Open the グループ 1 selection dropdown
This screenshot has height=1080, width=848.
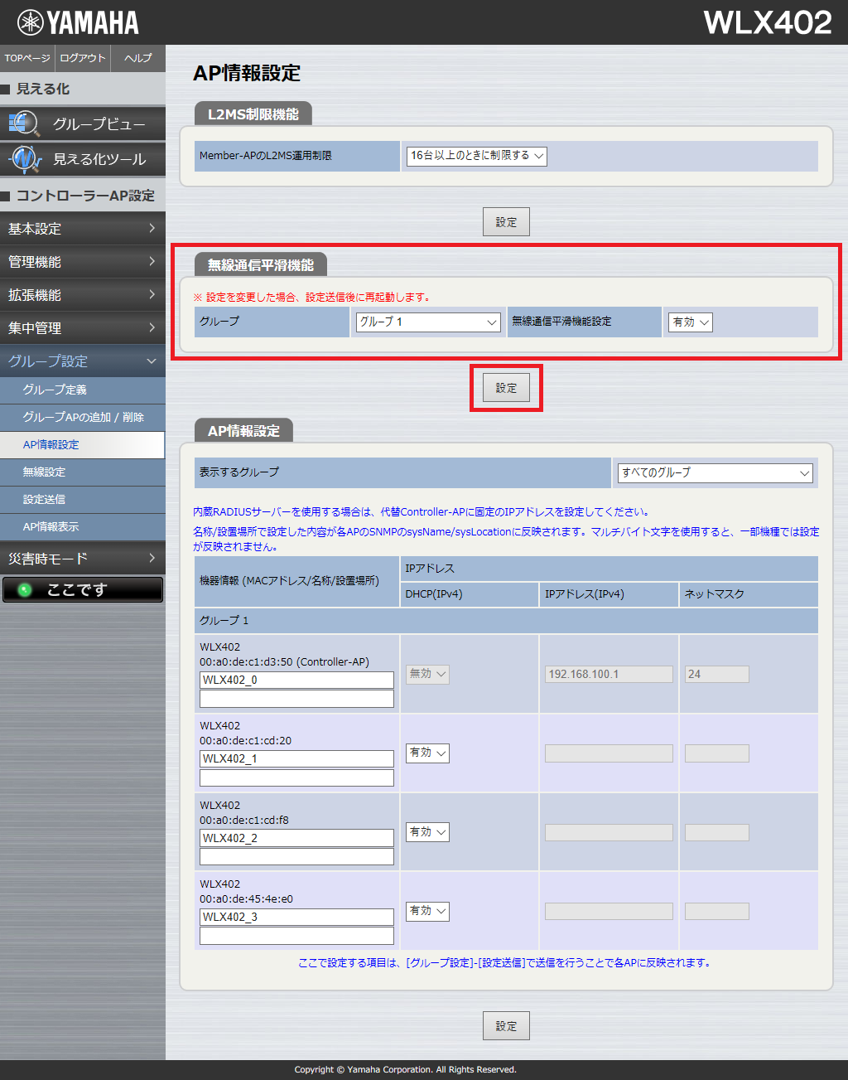click(x=428, y=322)
